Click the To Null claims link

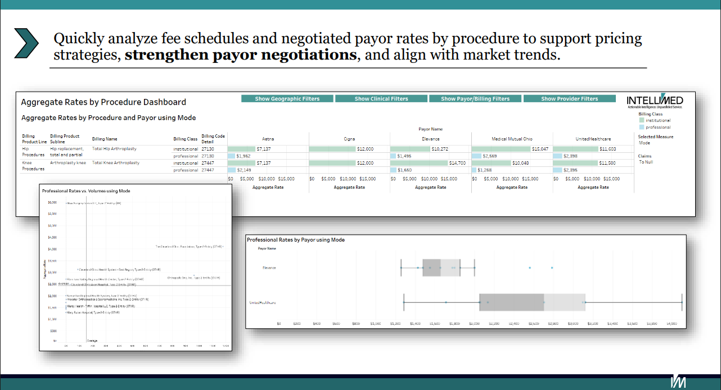(645, 161)
